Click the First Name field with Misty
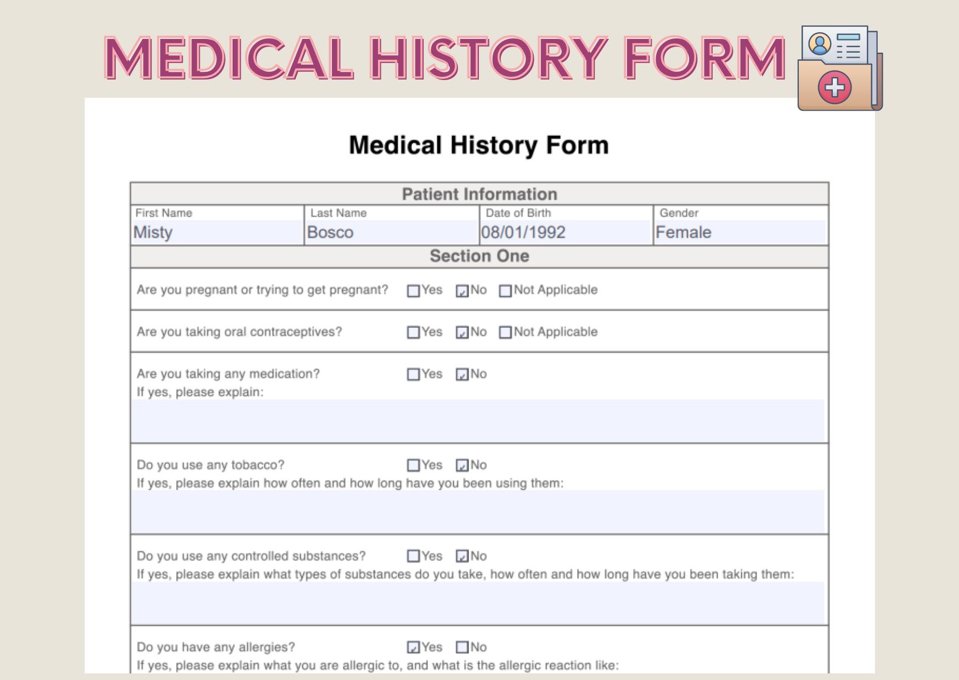Screen dimensions: 959x680 (x=217, y=233)
